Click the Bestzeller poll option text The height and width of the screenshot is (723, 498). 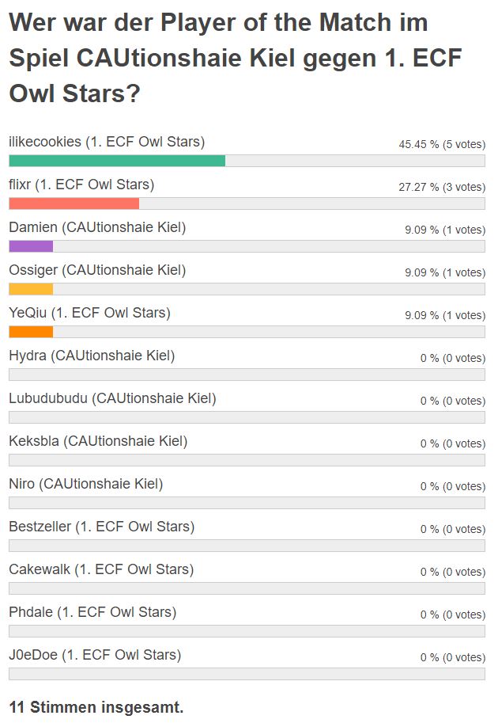click(102, 527)
